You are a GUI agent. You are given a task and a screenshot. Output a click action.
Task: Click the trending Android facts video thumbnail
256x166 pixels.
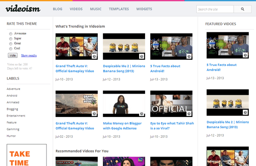[171, 46]
